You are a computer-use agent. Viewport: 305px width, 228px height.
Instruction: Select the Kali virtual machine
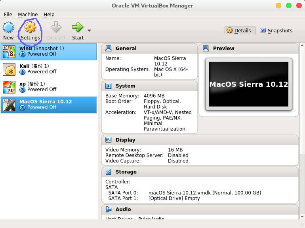49,69
